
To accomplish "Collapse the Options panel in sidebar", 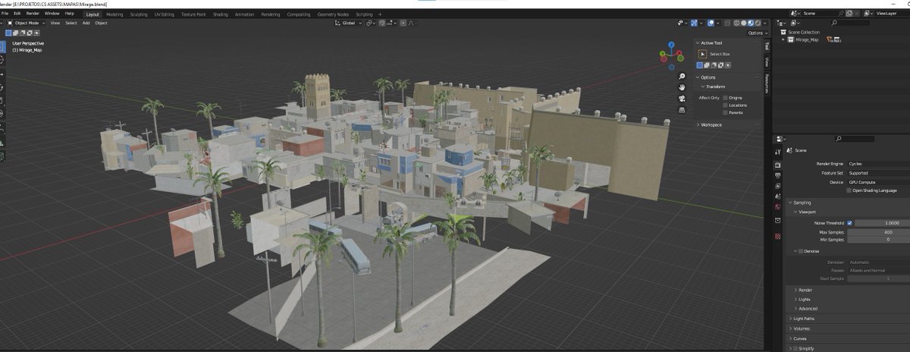I will pos(698,77).
